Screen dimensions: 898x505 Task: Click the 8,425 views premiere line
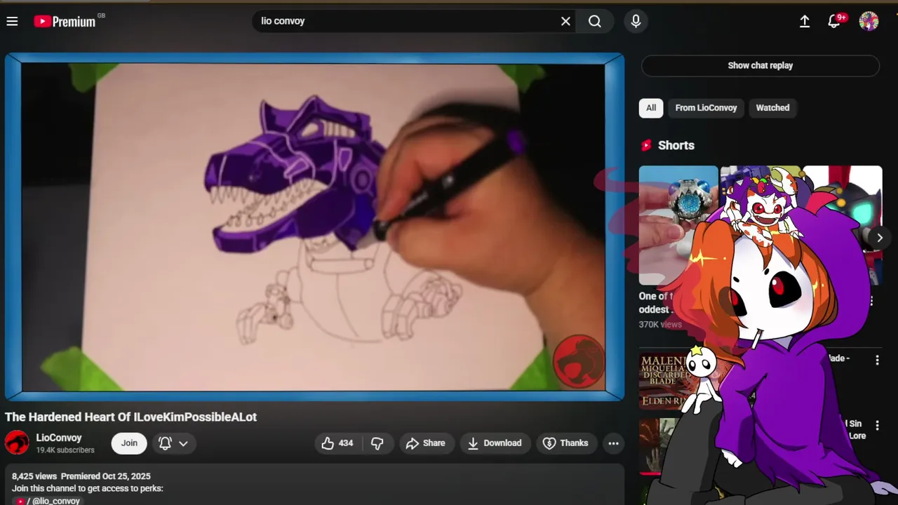tap(81, 476)
